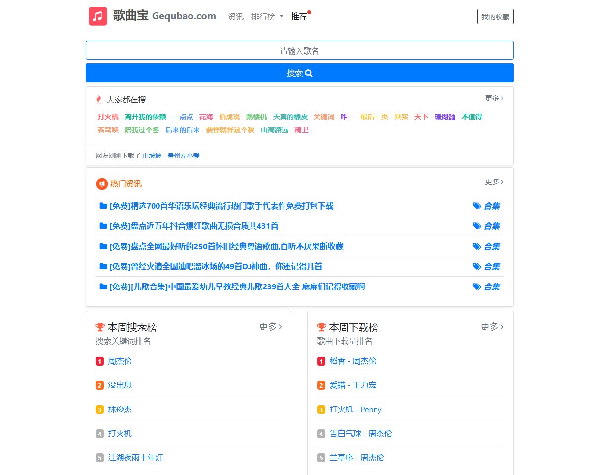This screenshot has width=597, height=475.
Task: Click the trophy icon next to 本周搜索榜
Action: [100, 327]
